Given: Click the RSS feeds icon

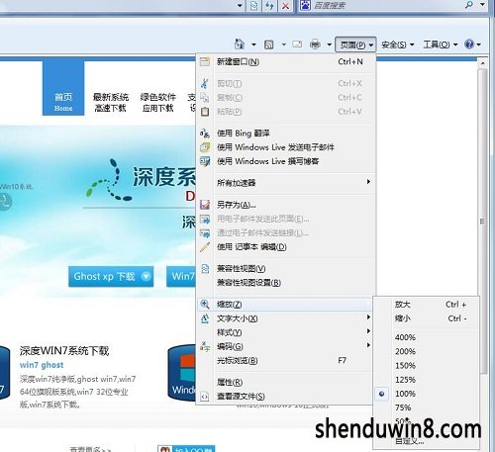Looking at the screenshot, I should coord(269,45).
